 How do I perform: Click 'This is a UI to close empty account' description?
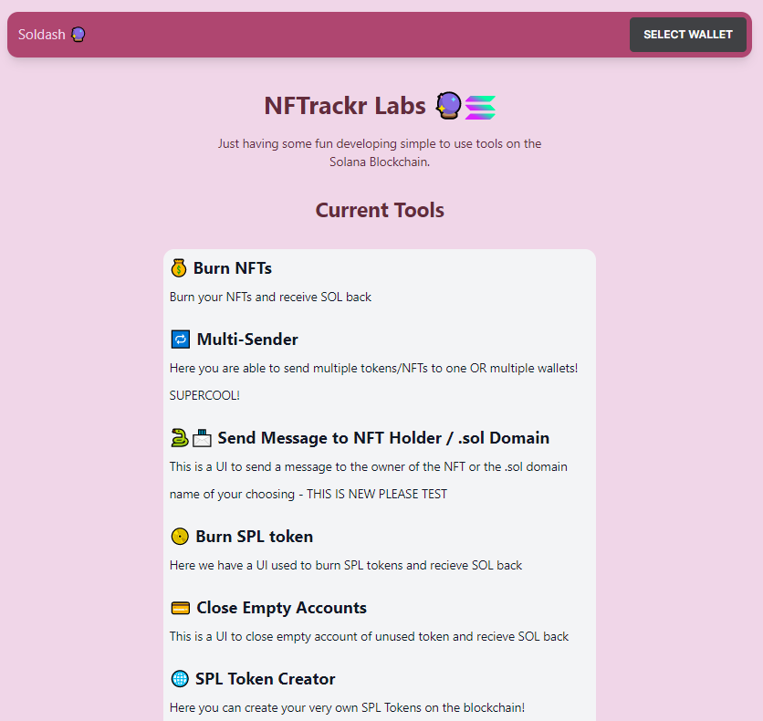click(369, 636)
